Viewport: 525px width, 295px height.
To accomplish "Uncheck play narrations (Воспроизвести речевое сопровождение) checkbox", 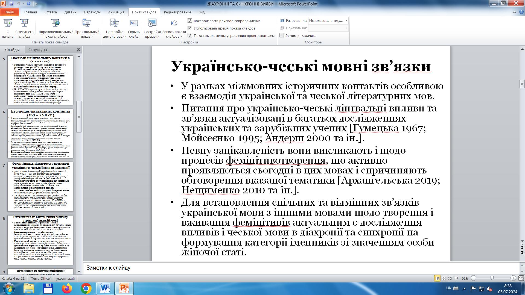I will pos(190,21).
